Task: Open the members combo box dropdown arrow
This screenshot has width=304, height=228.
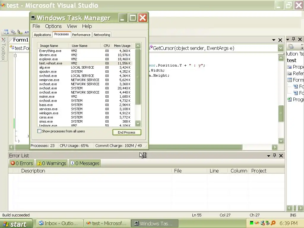Action: tap(281, 48)
